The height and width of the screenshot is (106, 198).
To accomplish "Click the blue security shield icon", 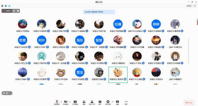I will pos(6,6).
